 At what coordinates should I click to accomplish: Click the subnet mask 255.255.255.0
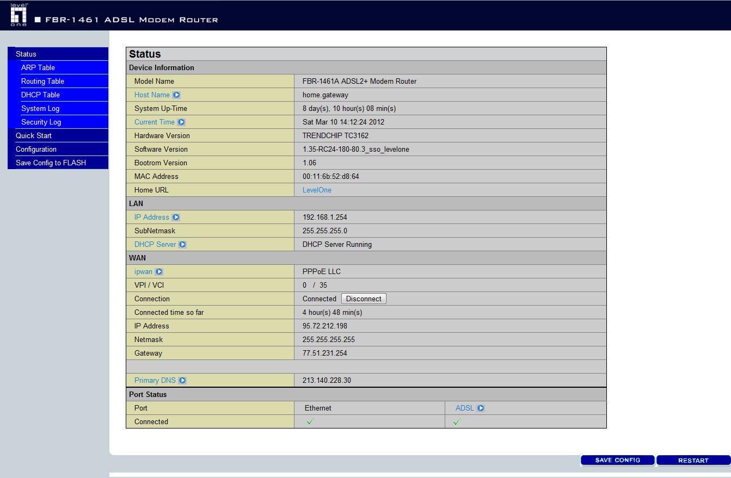tap(325, 231)
